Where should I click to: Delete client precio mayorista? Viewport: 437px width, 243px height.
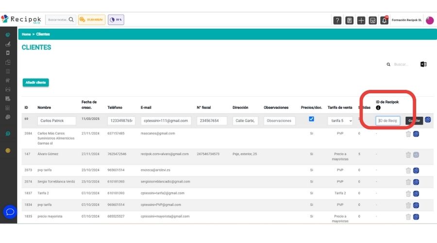point(408,217)
